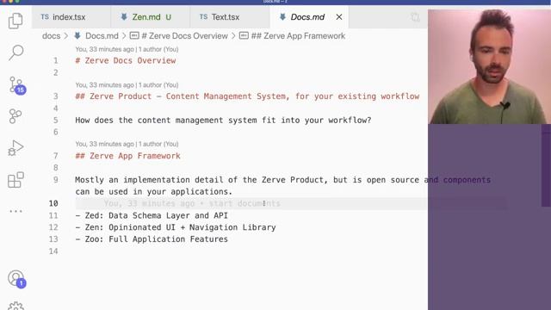Click the '- Zen: Opinionated UI' line
551x310 pixels.
pyautogui.click(x=176, y=227)
